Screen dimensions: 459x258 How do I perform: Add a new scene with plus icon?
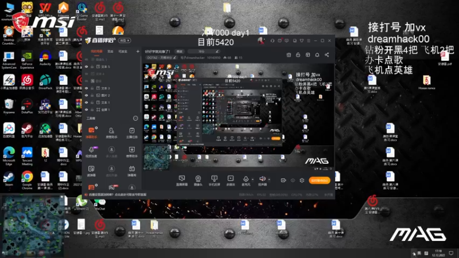pyautogui.click(x=138, y=52)
